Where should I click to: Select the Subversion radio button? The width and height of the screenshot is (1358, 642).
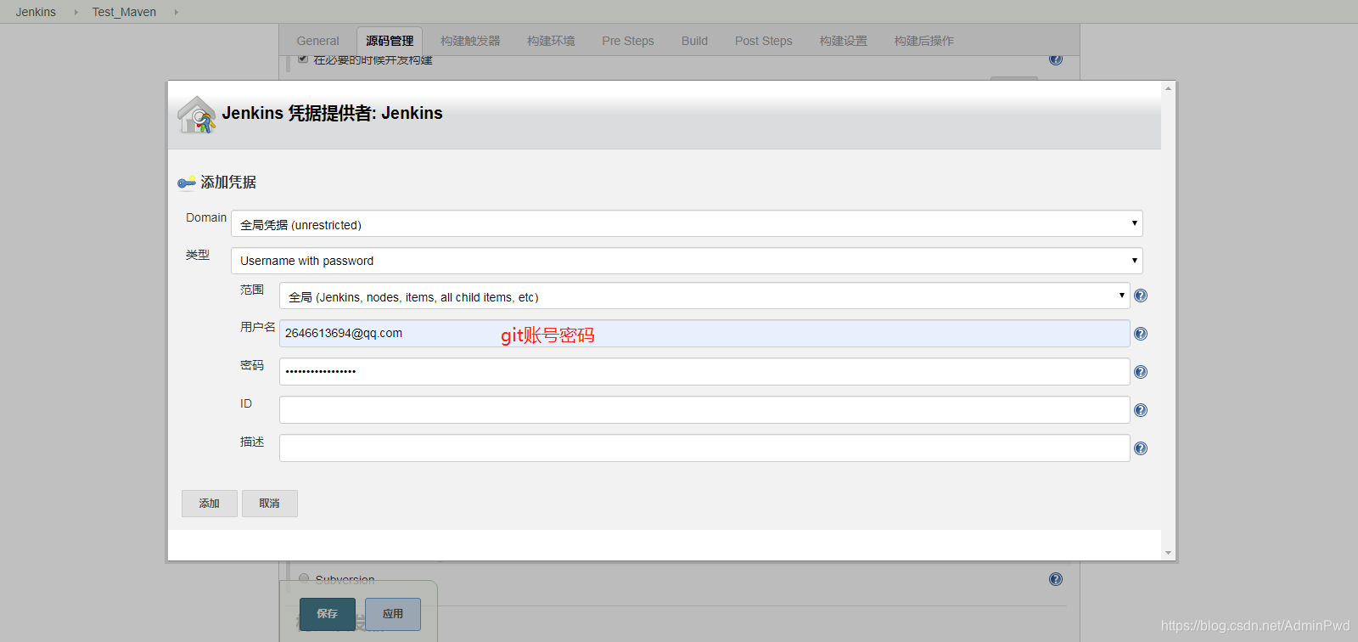(304, 579)
